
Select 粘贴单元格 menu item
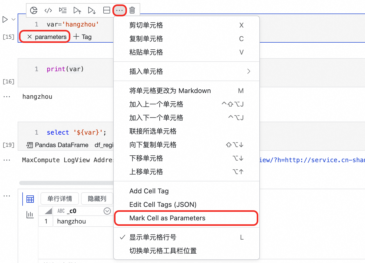tap(186, 52)
